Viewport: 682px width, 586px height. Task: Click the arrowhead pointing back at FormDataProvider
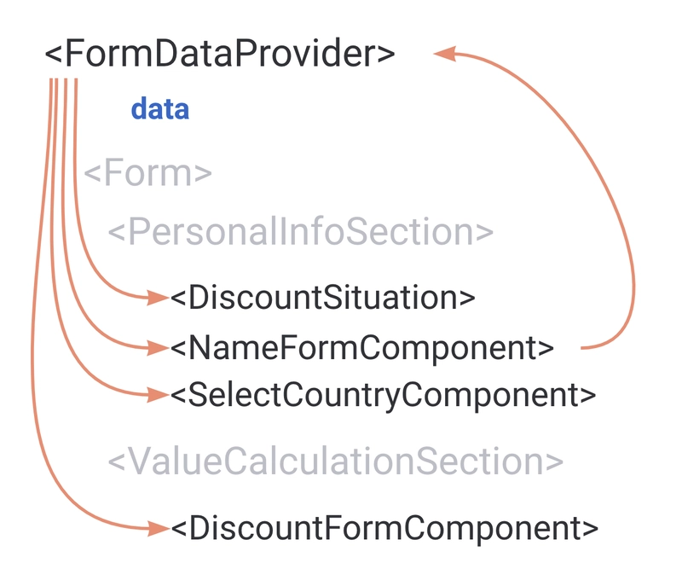445,54
